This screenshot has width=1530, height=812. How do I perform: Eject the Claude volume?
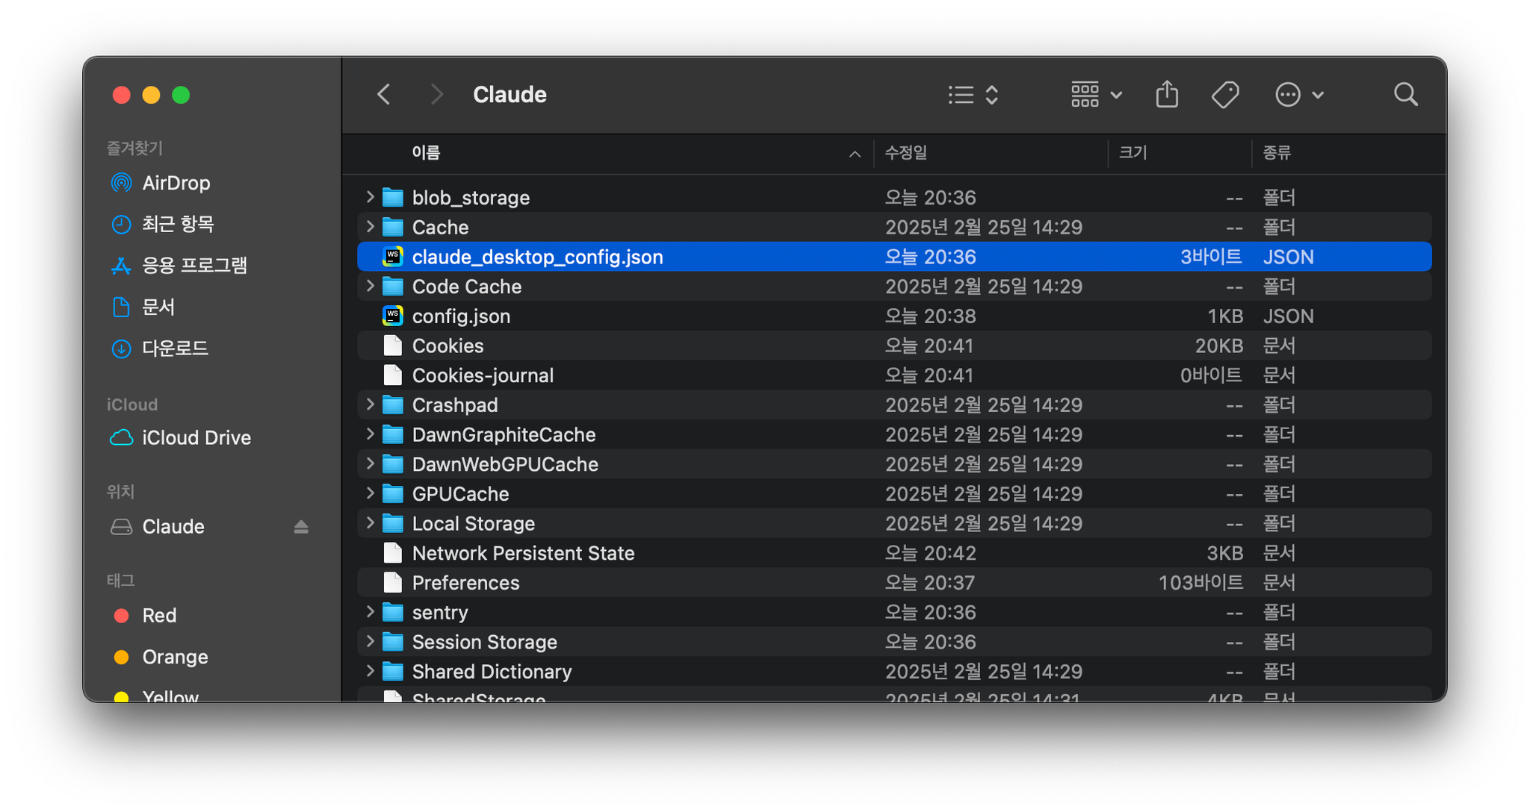pyautogui.click(x=301, y=527)
